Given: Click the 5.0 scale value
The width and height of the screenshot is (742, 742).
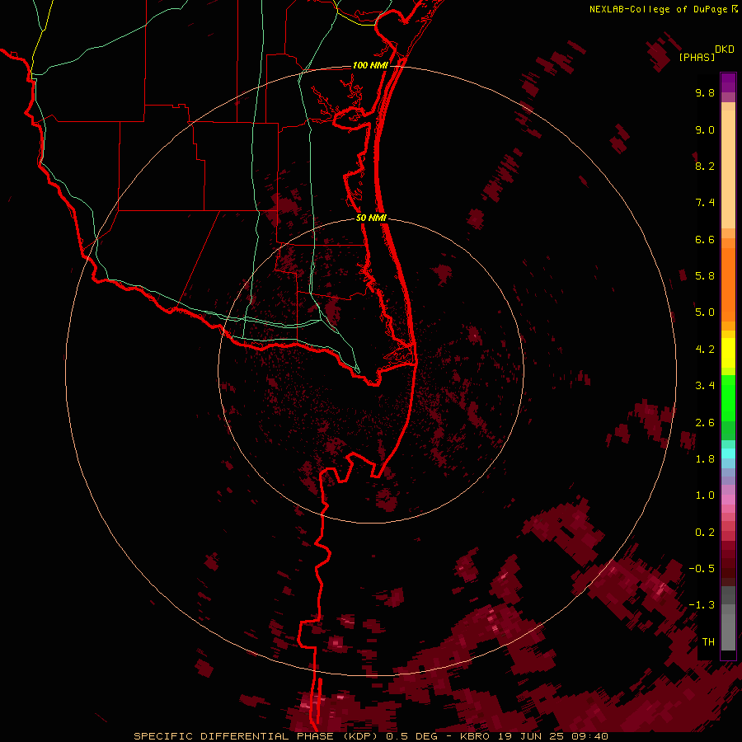Looking at the screenshot, I should (x=705, y=312).
